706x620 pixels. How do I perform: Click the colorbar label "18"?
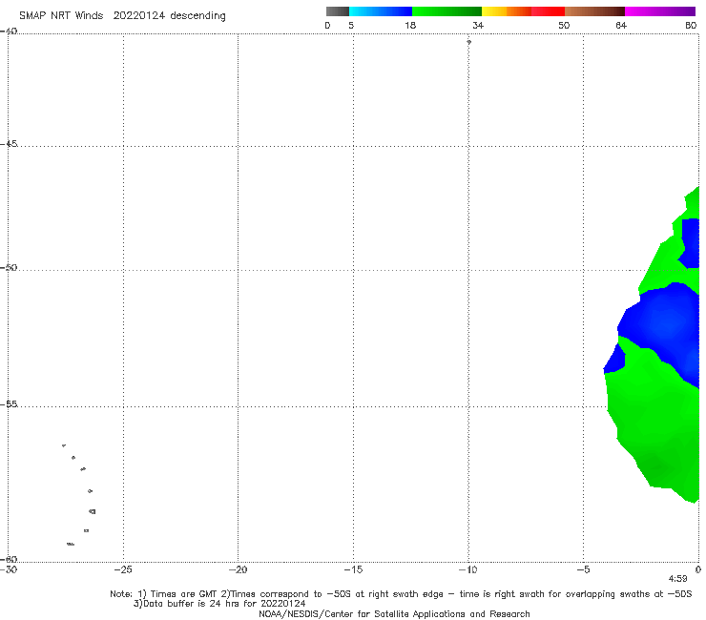pyautogui.click(x=410, y=25)
